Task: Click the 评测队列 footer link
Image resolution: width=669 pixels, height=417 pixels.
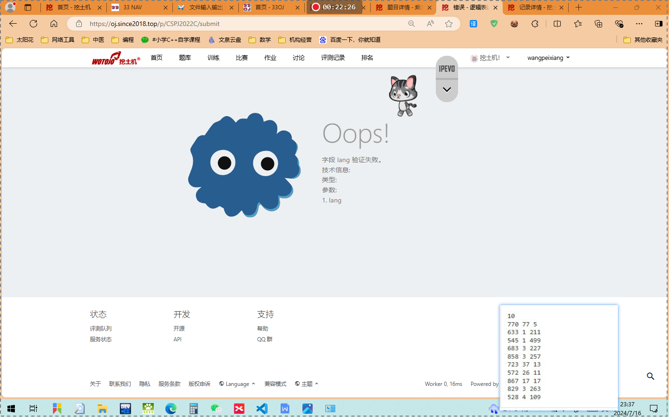Action: coord(101,329)
